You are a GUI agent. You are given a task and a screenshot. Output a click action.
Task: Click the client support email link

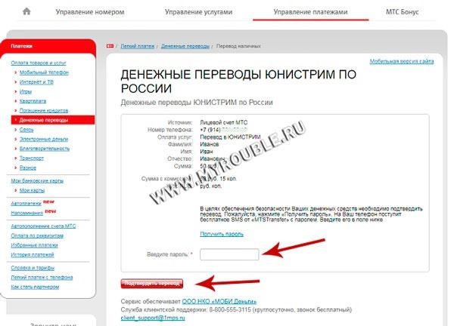tap(153, 318)
